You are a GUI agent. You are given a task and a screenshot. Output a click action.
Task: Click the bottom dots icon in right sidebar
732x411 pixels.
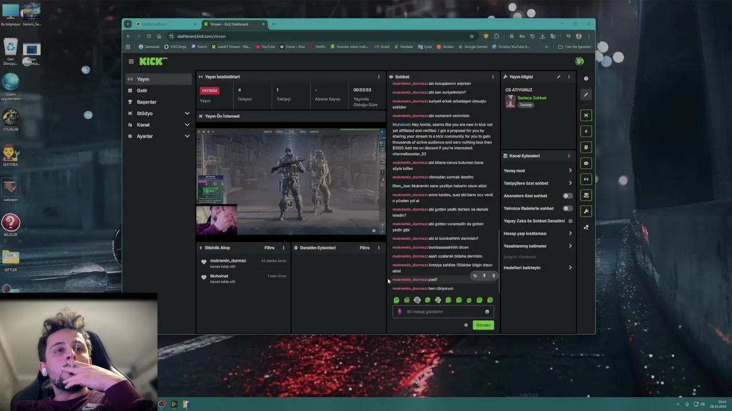(x=586, y=227)
